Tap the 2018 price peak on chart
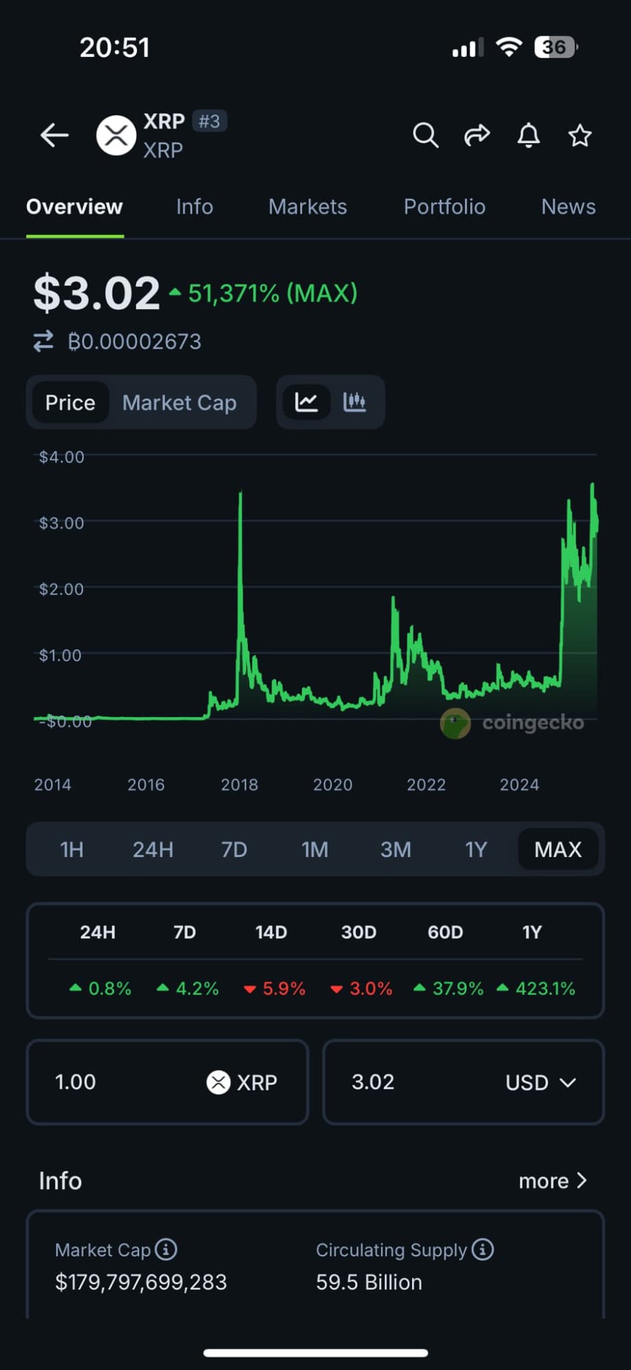The image size is (631, 1370). 240,495
